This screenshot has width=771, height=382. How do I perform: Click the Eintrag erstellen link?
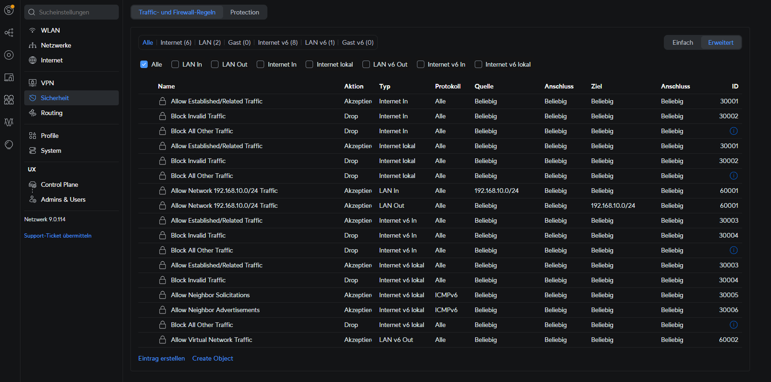coord(162,358)
